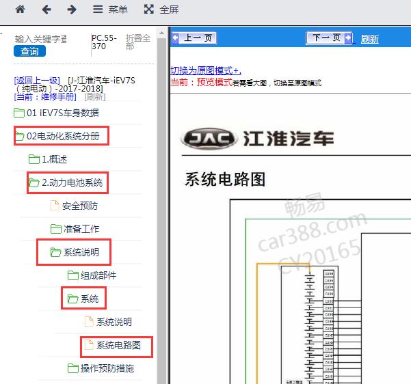
Task: Go to the previous page with 上一页
Action: 194,38
